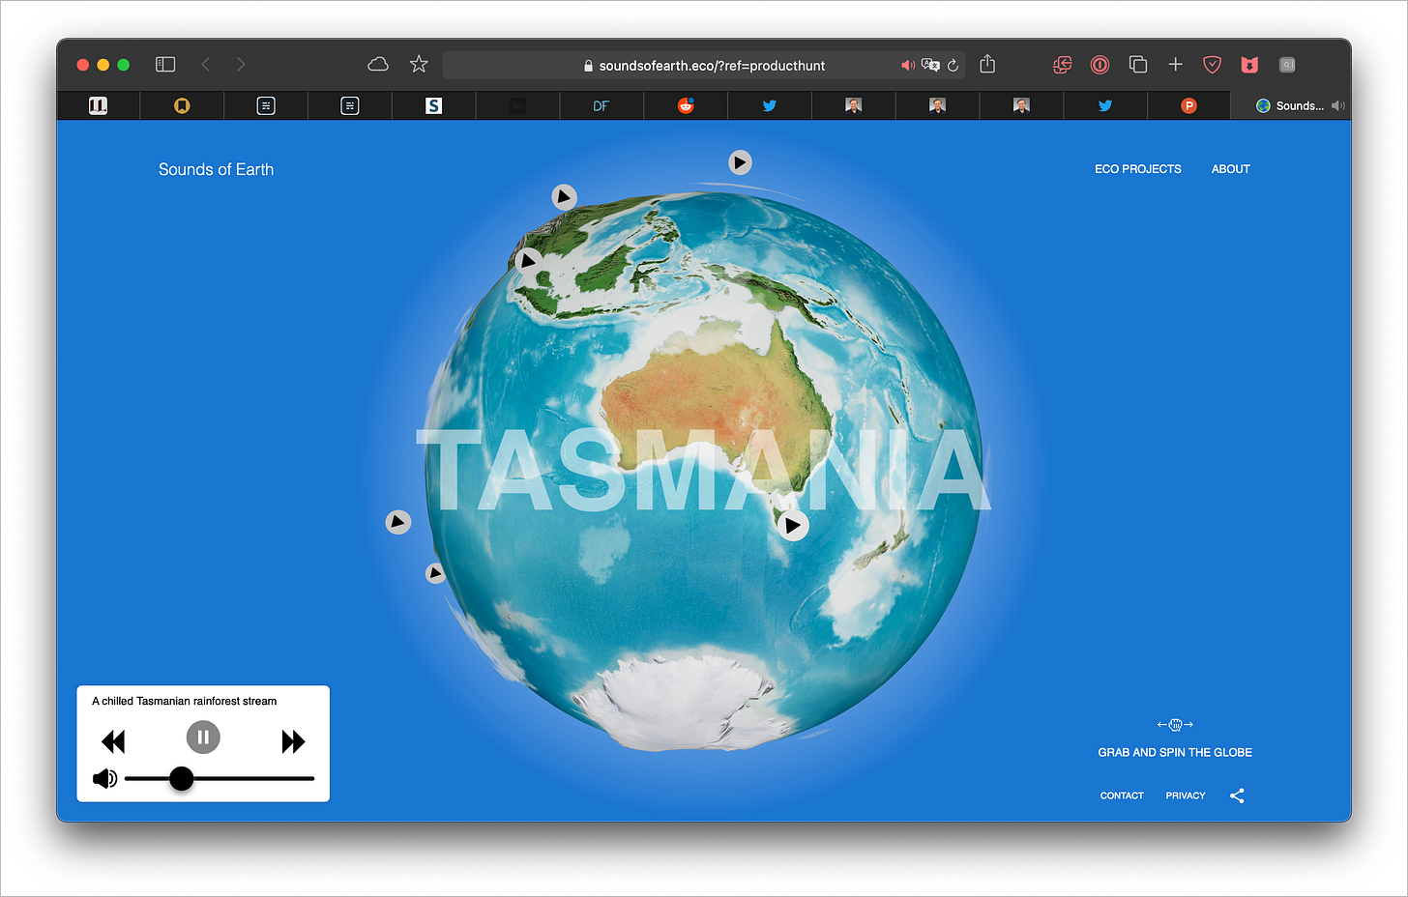Open the ECO PROJECTS page

point(1137,169)
